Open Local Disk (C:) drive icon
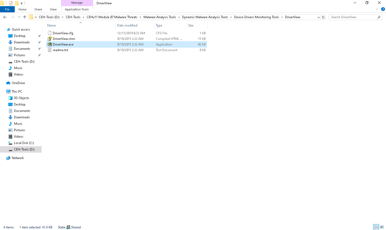 (x=10, y=143)
